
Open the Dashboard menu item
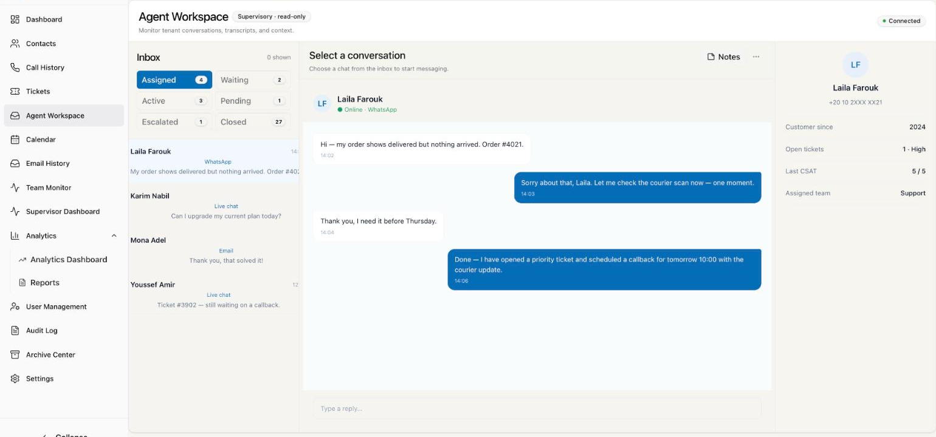[x=64, y=19]
